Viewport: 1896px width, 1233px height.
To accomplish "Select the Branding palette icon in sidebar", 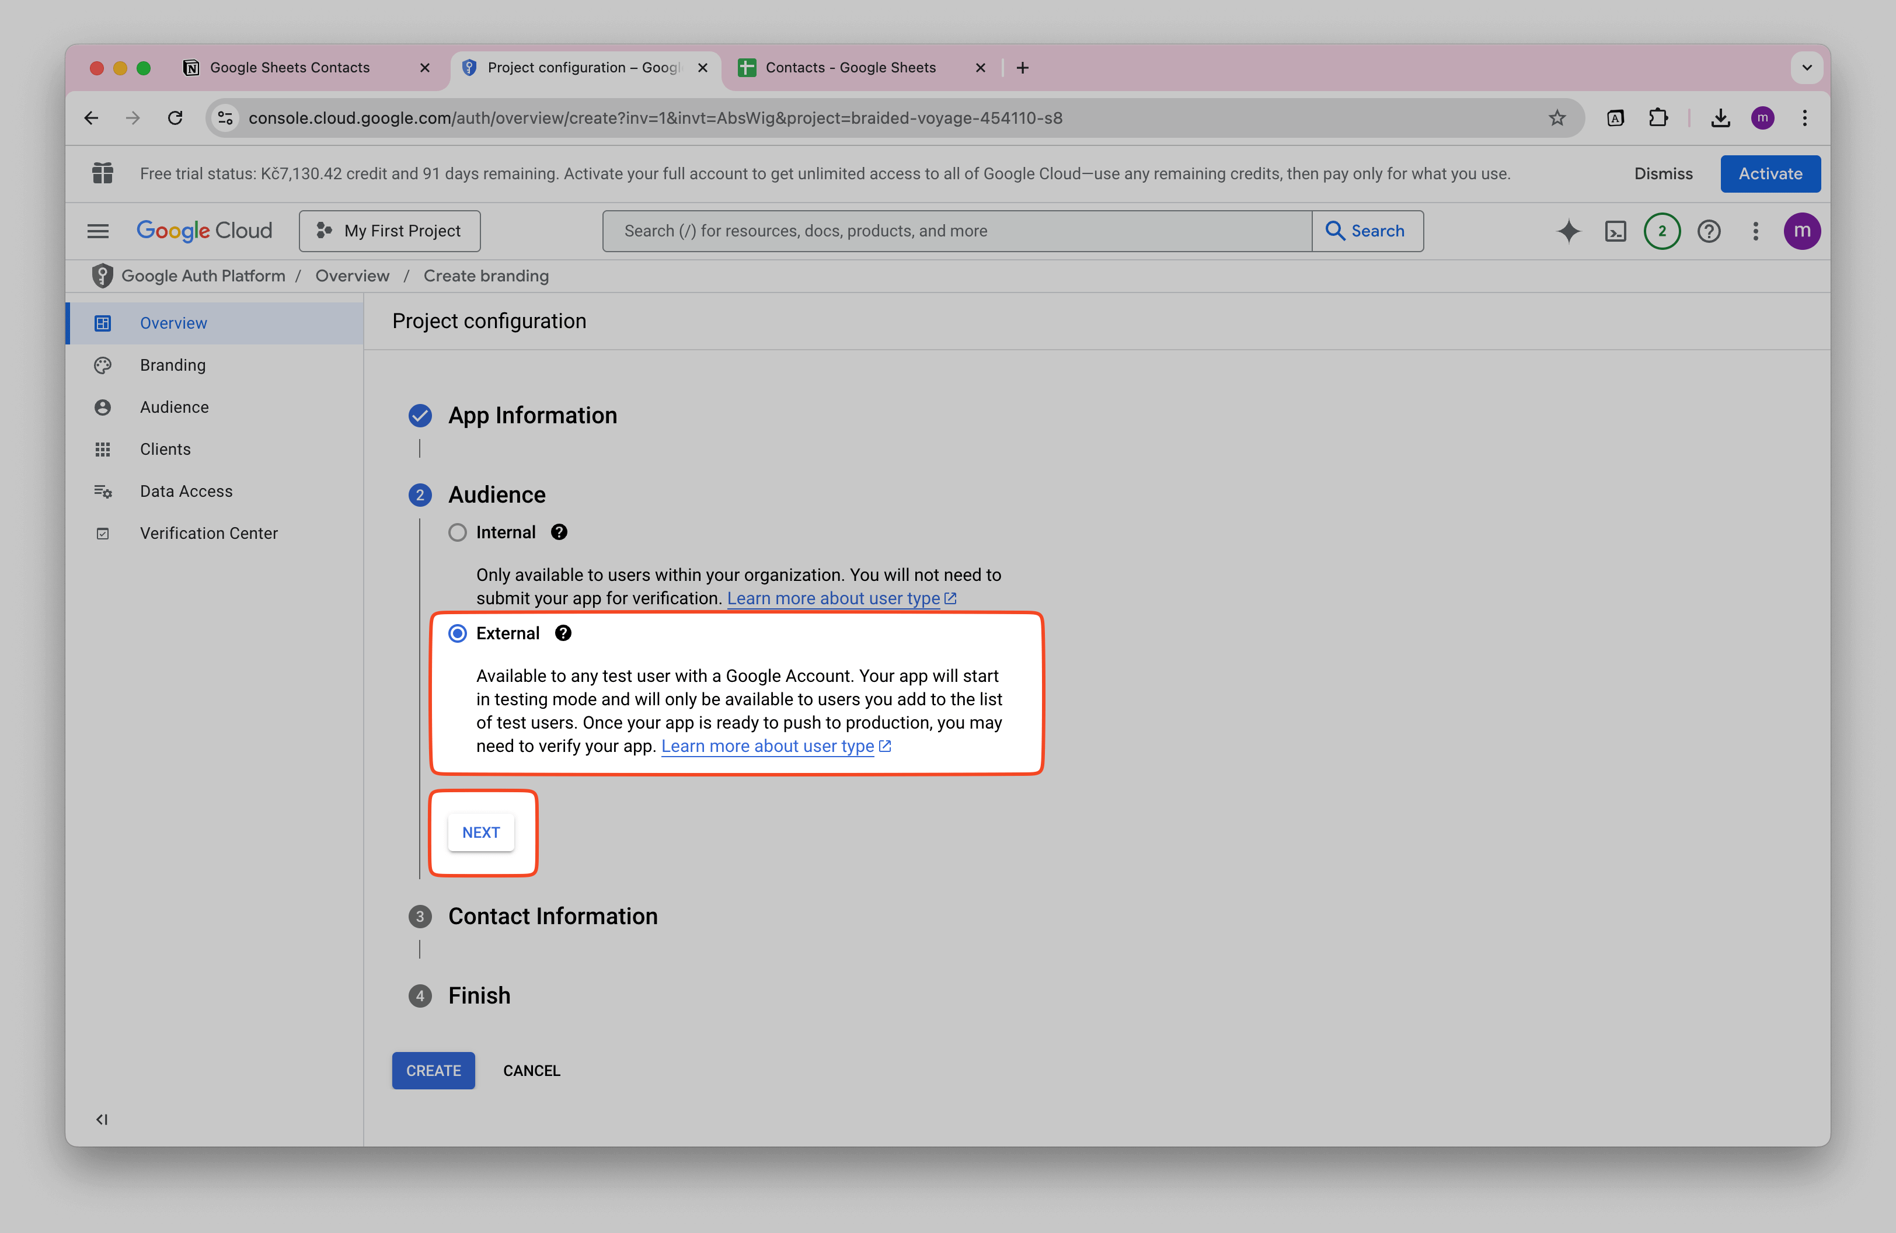I will 103,365.
